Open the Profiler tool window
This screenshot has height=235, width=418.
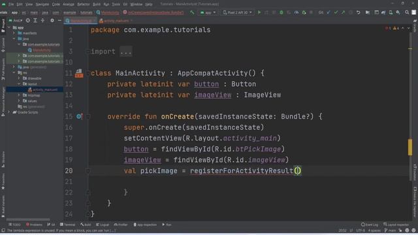(x=121, y=225)
